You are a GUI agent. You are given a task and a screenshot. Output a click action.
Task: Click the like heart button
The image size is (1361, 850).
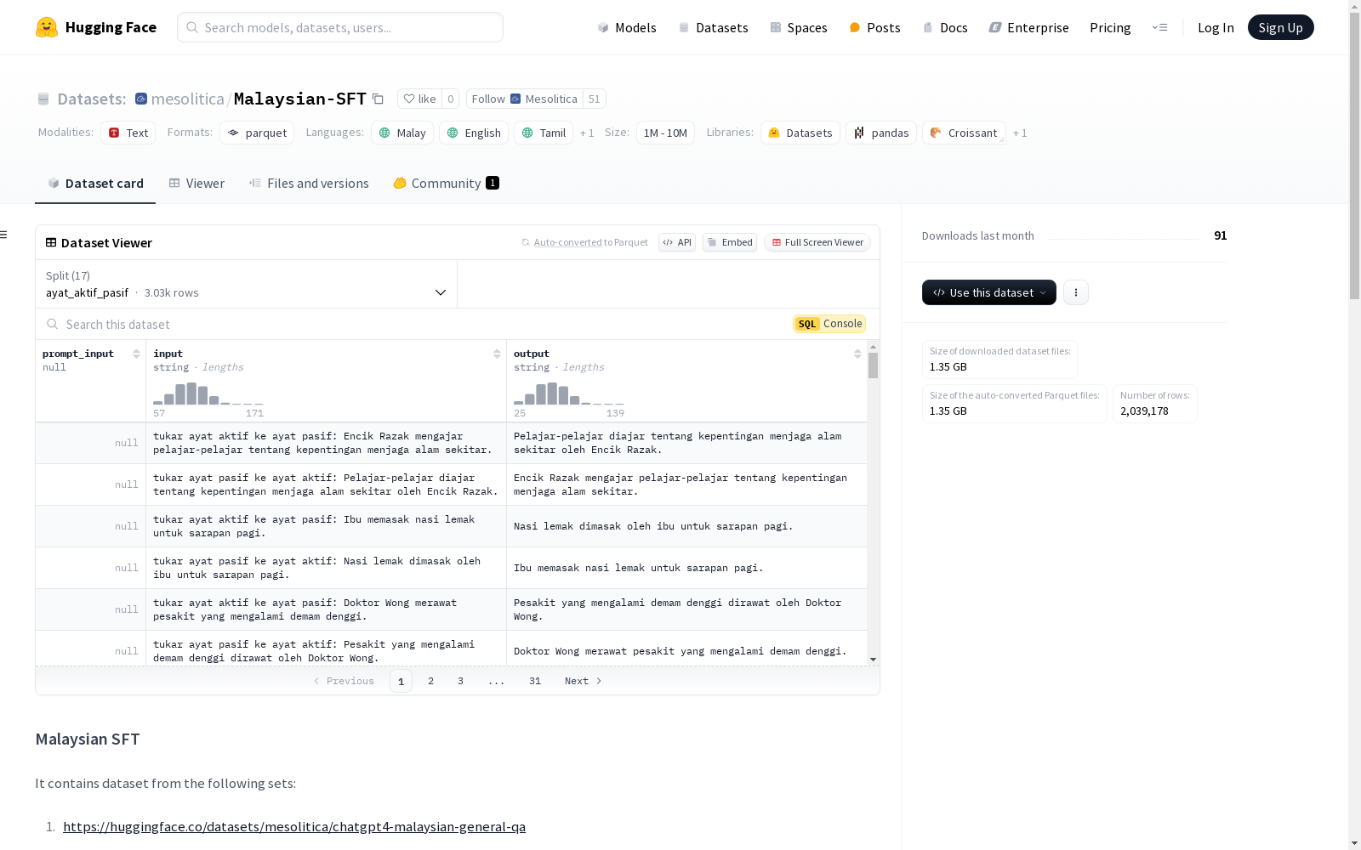point(419,99)
